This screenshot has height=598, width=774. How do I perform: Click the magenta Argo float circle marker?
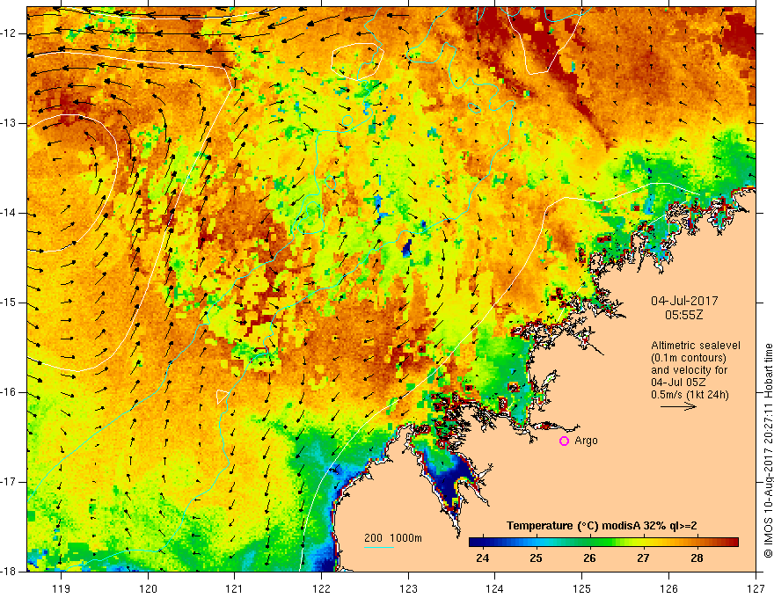pyautogui.click(x=564, y=441)
